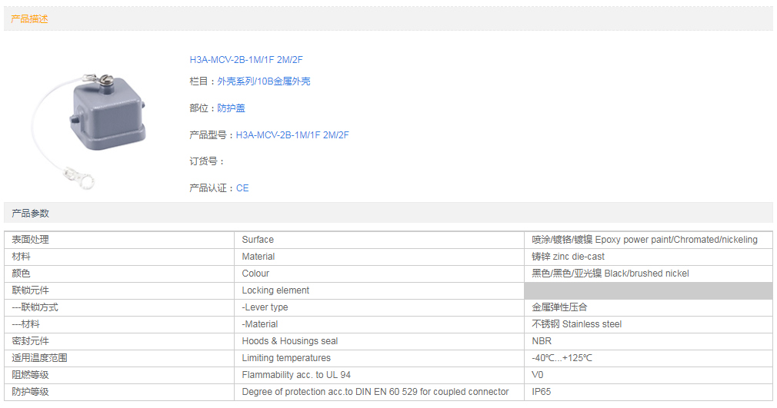Viewport: 777px width, 408px height.
Task: Select the V0 flammability value
Action: click(538, 375)
